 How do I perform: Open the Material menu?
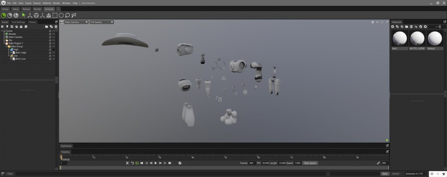pyautogui.click(x=47, y=3)
